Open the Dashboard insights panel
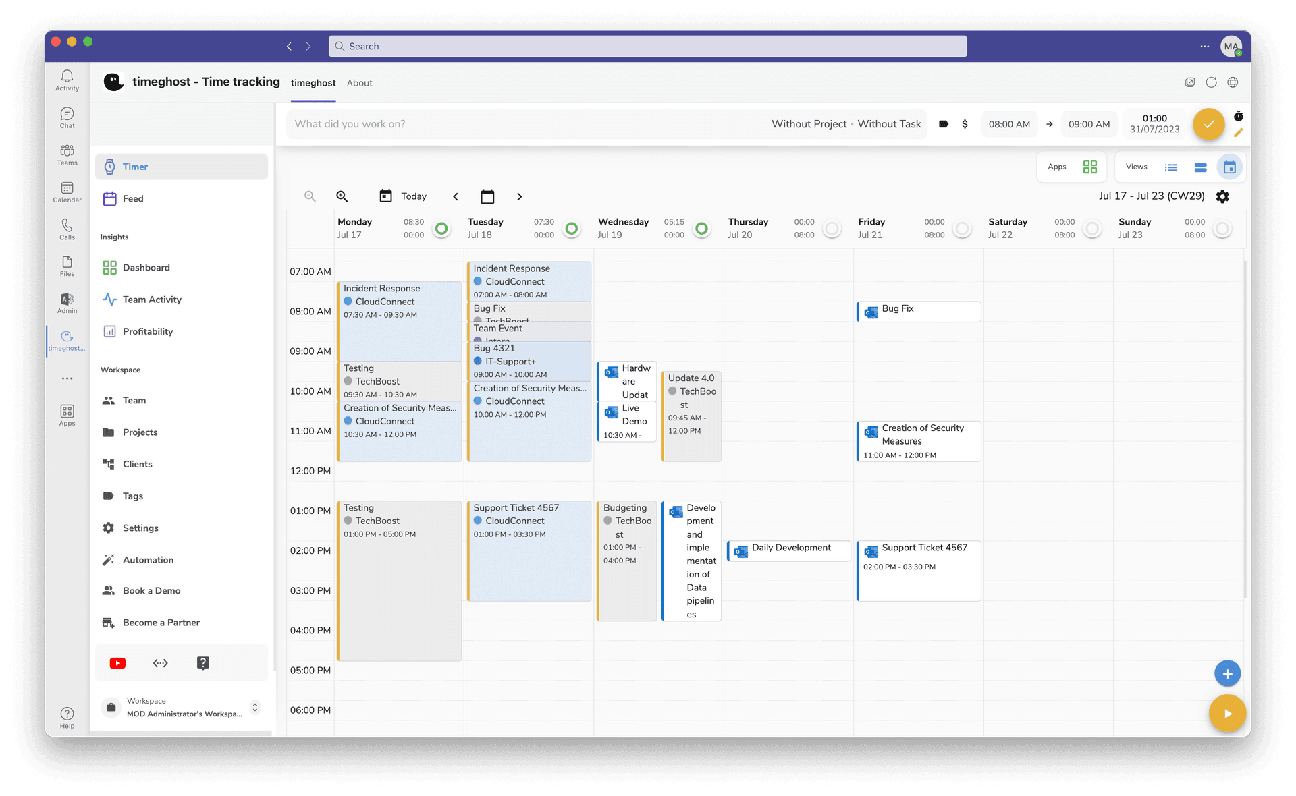This screenshot has width=1296, height=796. click(x=146, y=267)
